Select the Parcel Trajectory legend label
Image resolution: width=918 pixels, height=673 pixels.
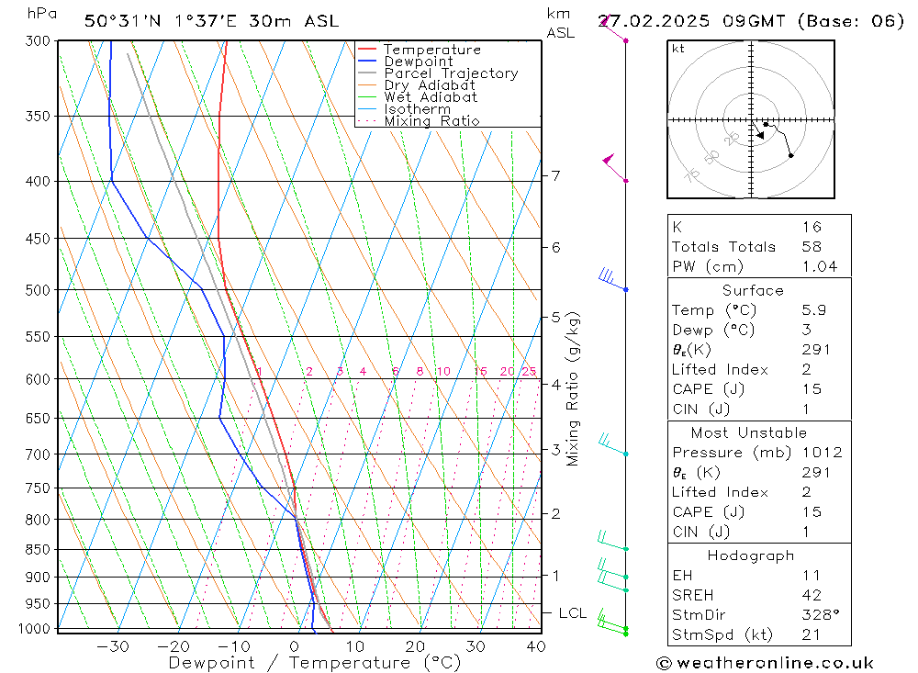click(451, 73)
